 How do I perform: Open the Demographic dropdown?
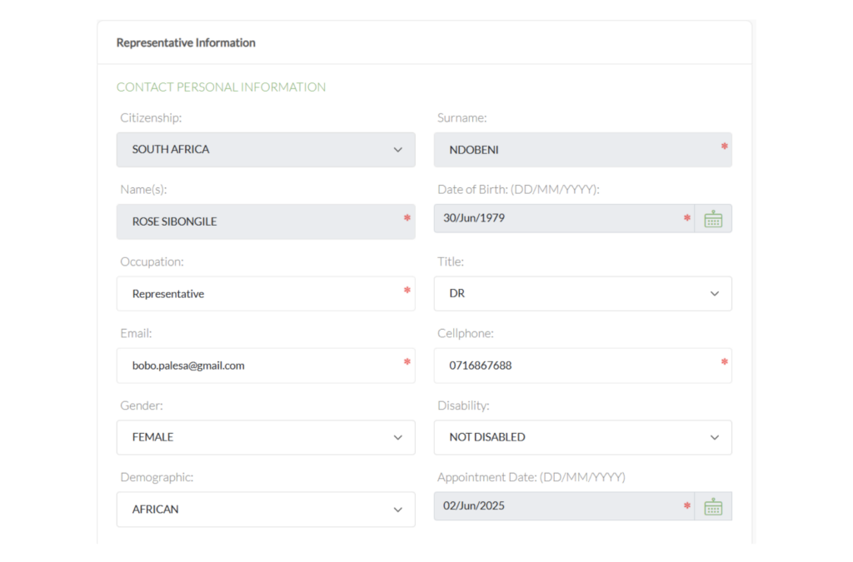pyautogui.click(x=266, y=510)
